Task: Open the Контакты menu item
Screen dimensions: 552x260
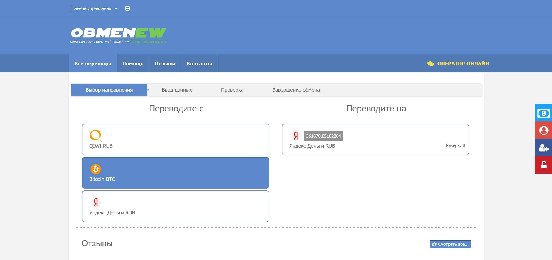Action: click(199, 64)
